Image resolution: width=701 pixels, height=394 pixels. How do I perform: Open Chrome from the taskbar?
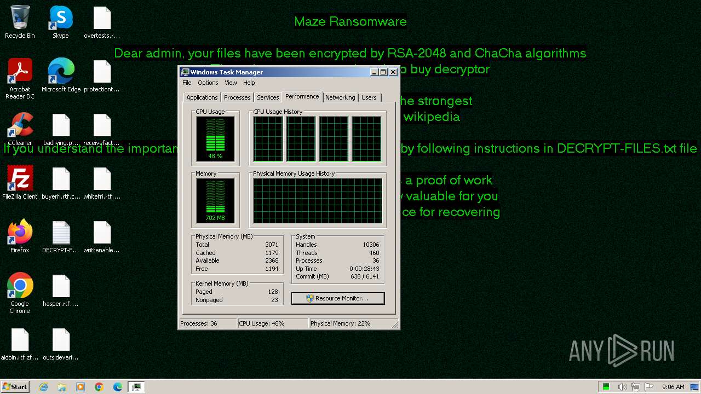[99, 387]
